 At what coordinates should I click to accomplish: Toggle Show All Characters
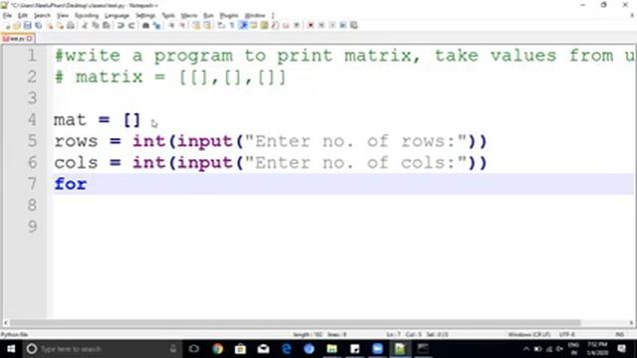point(231,25)
